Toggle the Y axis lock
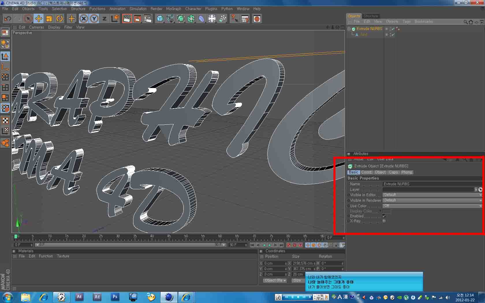This screenshot has width=485, height=303. [x=94, y=19]
